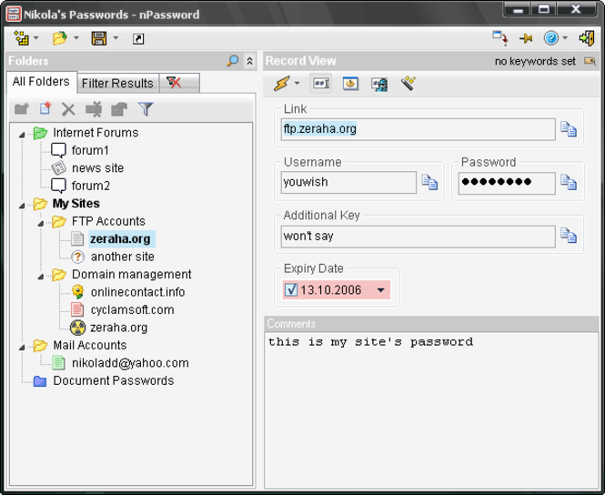Click the blue help question mark icon
The image size is (605, 495).
550,38
